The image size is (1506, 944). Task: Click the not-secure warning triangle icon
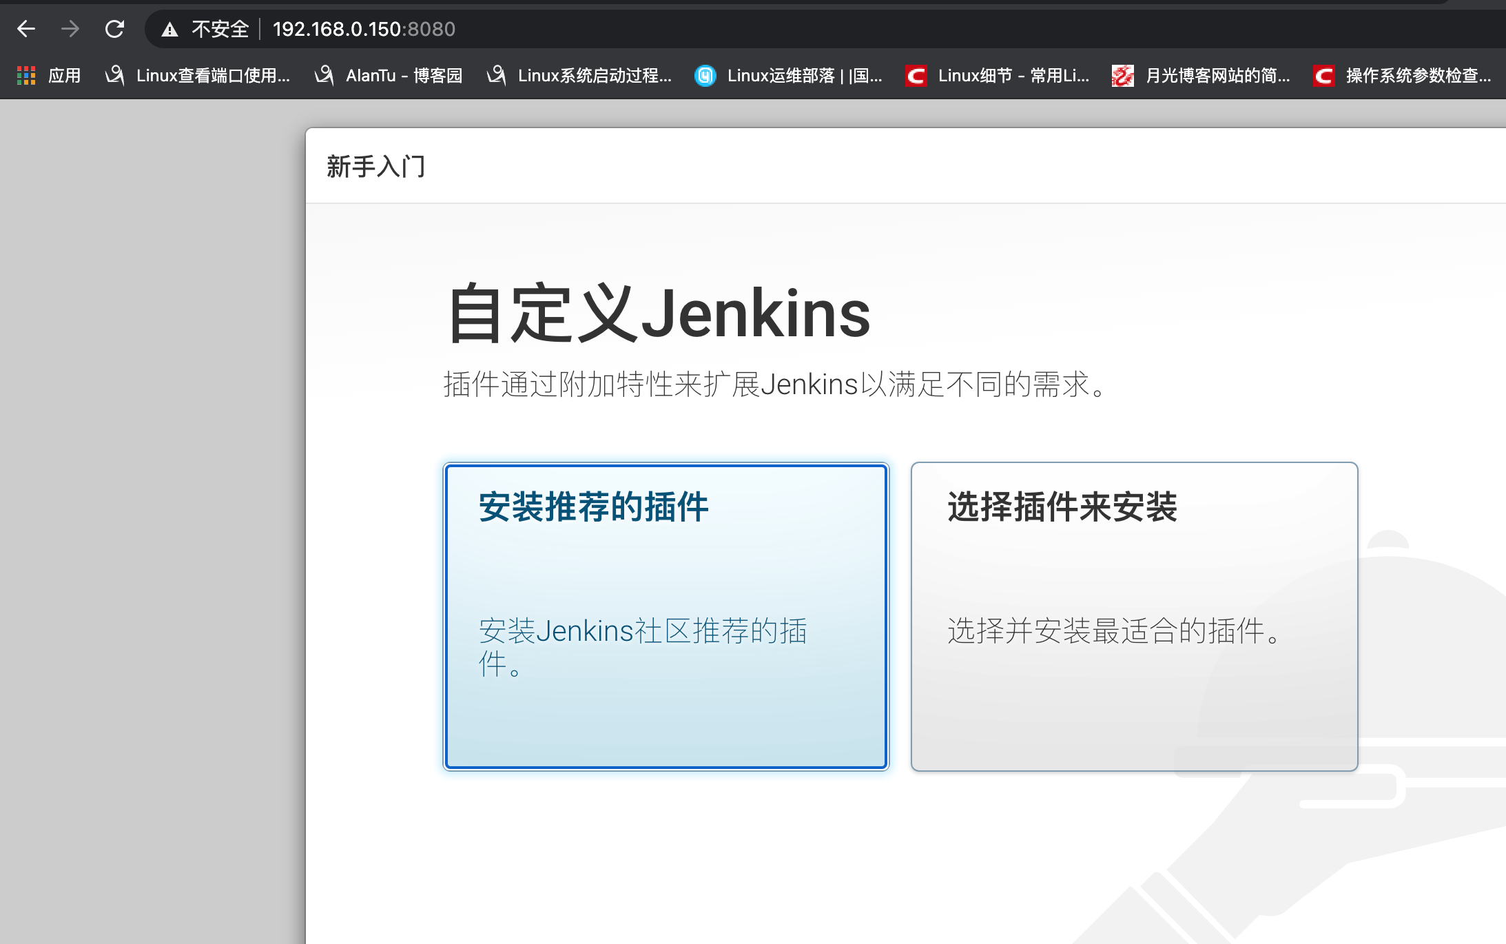[x=169, y=30]
